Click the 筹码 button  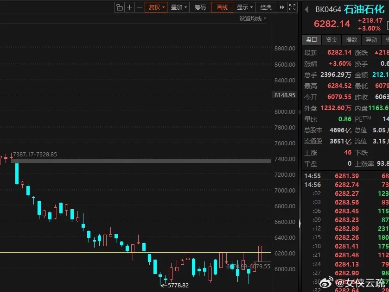200,7
